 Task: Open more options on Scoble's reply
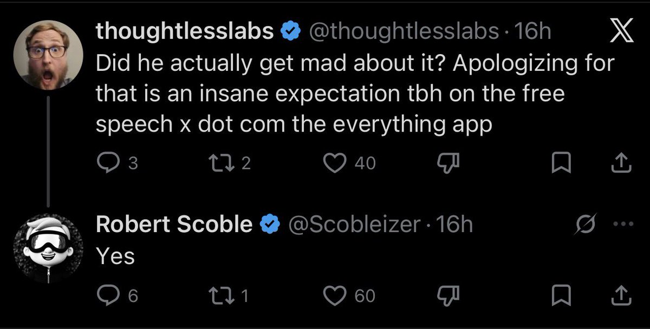[x=623, y=224]
